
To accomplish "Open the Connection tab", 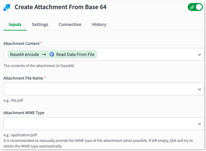I will 70,25.
